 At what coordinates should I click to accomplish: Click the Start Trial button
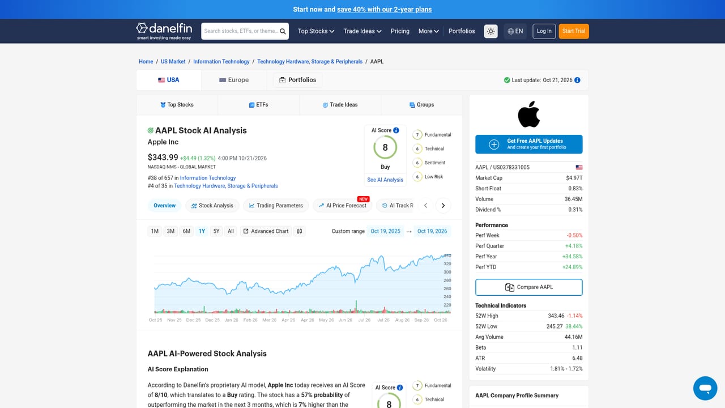[x=574, y=31]
